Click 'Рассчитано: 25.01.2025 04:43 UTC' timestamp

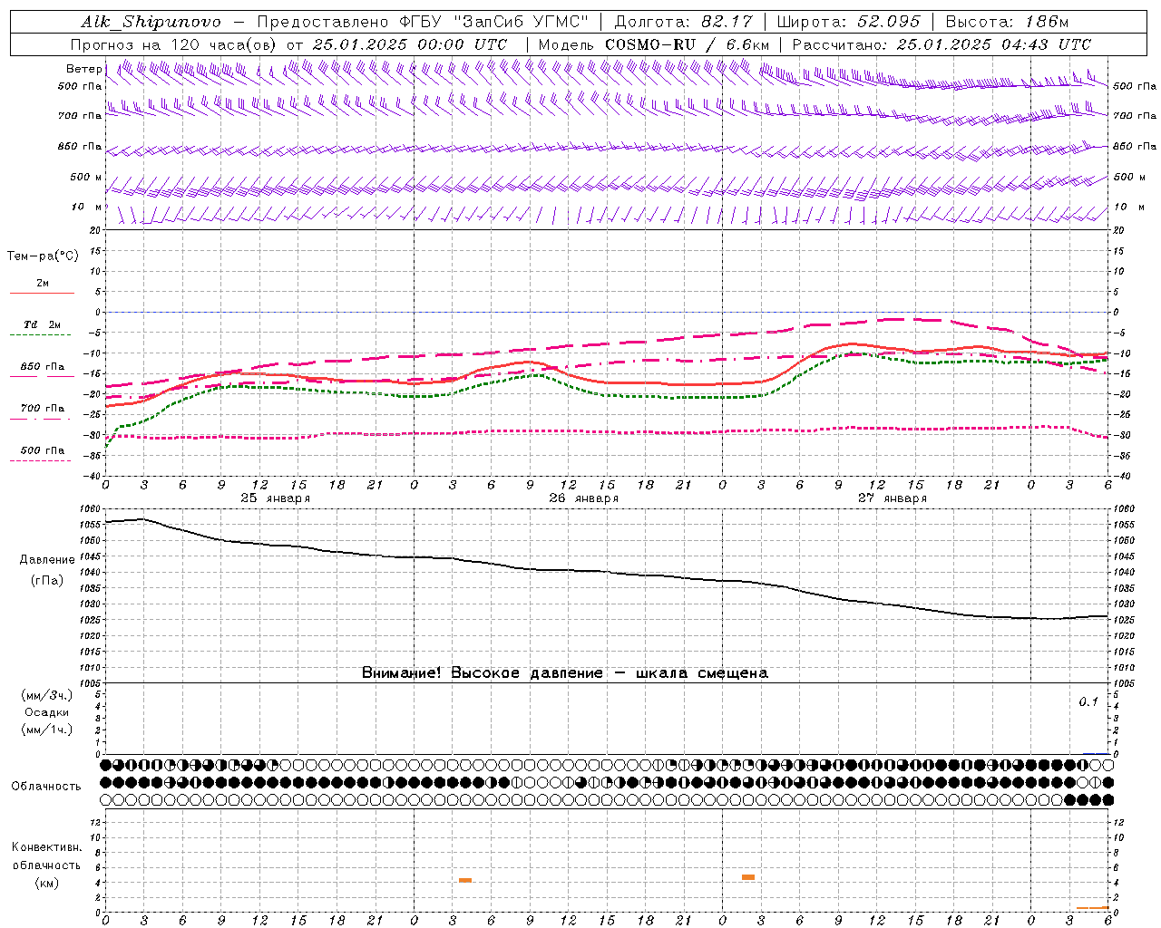(941, 44)
